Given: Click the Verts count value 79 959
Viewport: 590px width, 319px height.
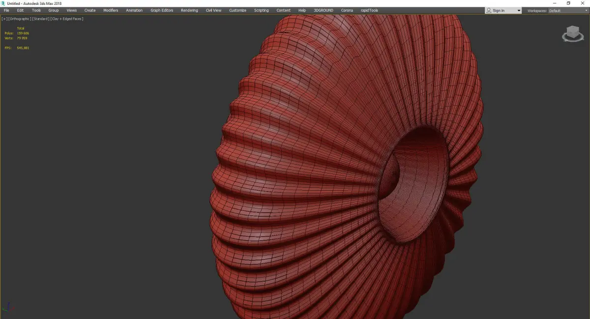Looking at the screenshot, I should pos(22,37).
